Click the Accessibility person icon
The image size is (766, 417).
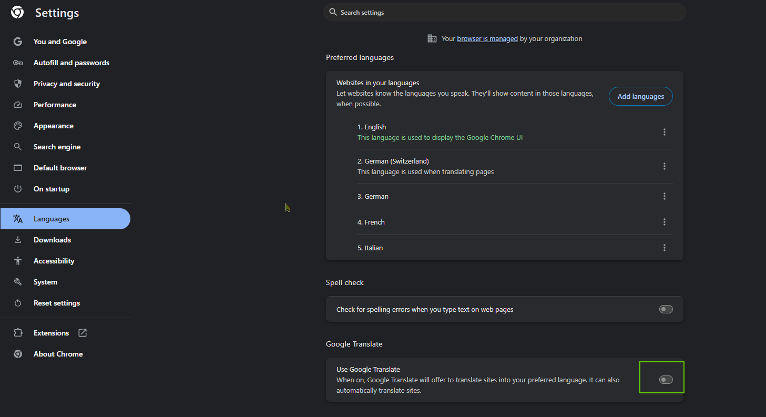tap(18, 261)
